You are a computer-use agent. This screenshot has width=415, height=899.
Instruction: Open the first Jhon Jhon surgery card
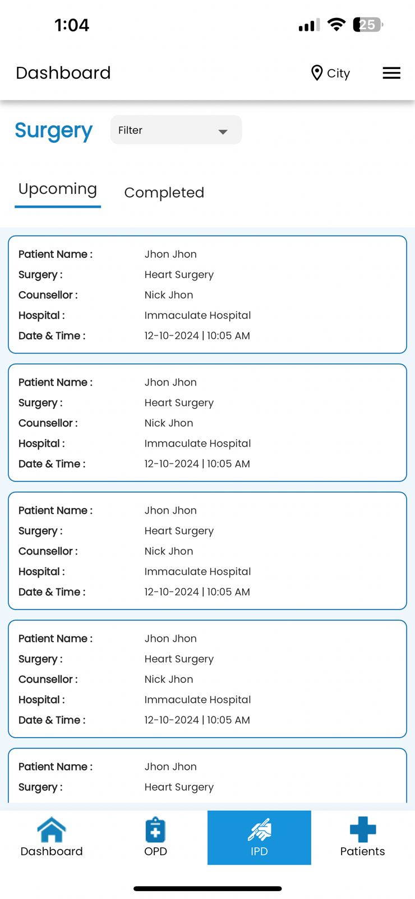(x=208, y=294)
